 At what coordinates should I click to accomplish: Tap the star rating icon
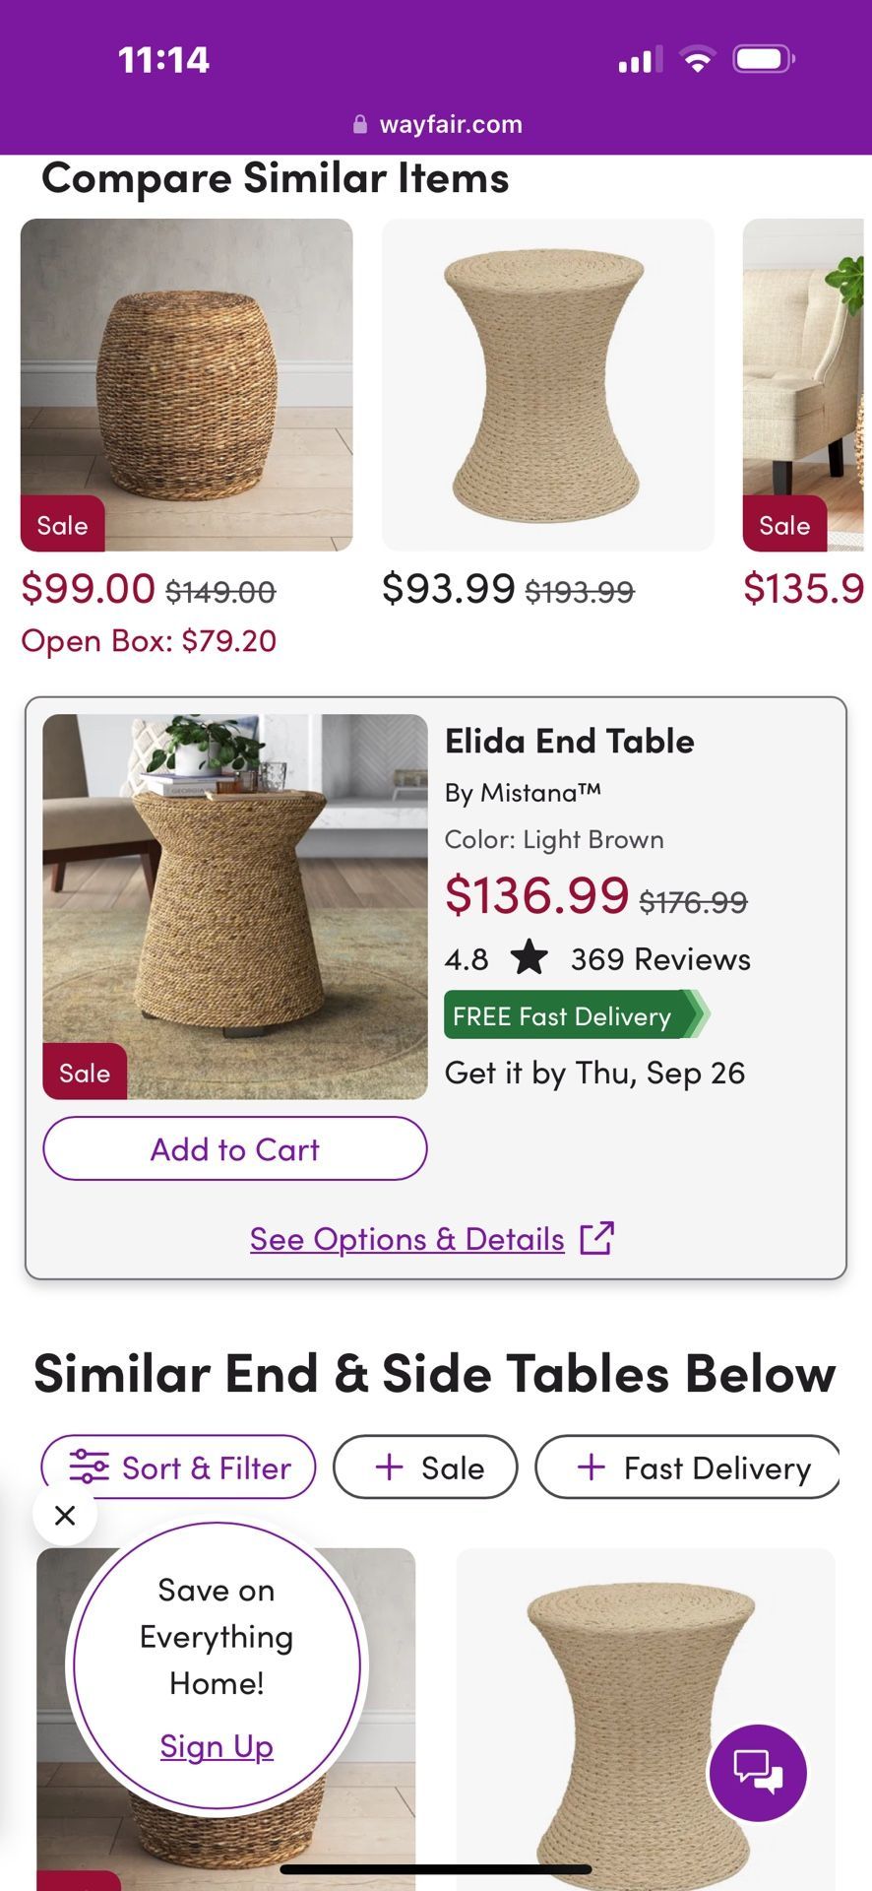click(529, 957)
